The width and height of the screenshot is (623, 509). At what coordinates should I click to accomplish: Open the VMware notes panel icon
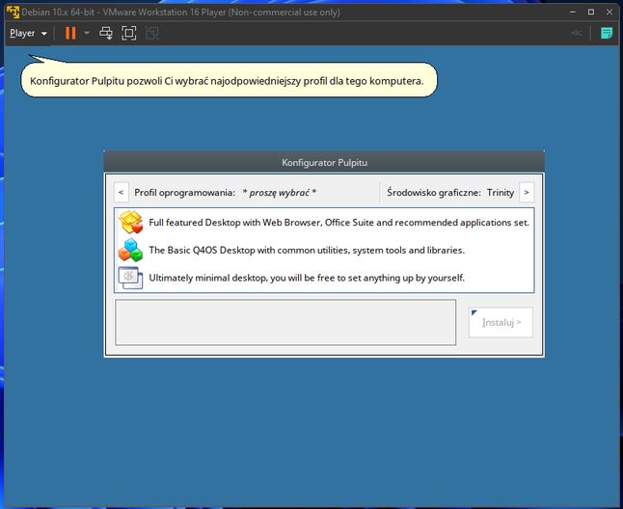click(x=607, y=34)
